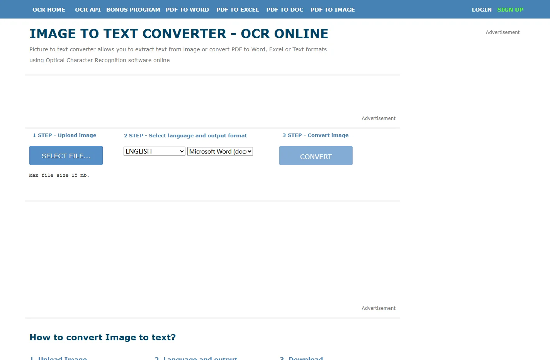Open the green SIGN UP link

click(x=510, y=10)
